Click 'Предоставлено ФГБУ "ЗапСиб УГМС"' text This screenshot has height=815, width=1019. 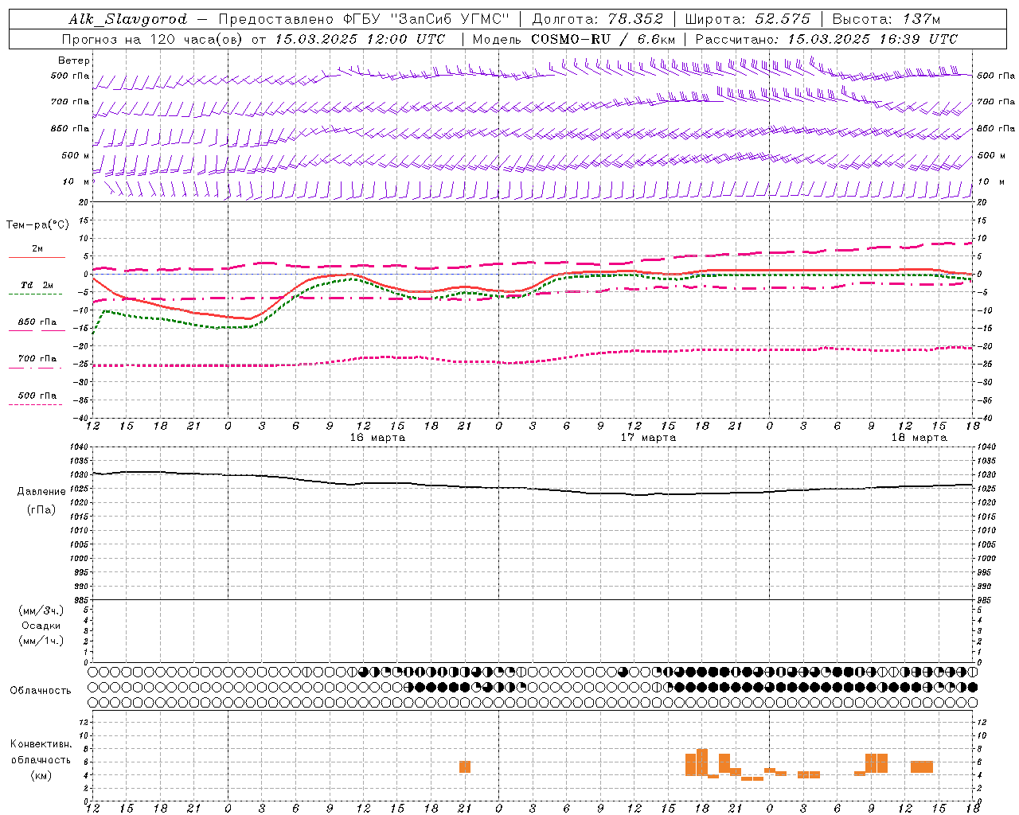364,19
